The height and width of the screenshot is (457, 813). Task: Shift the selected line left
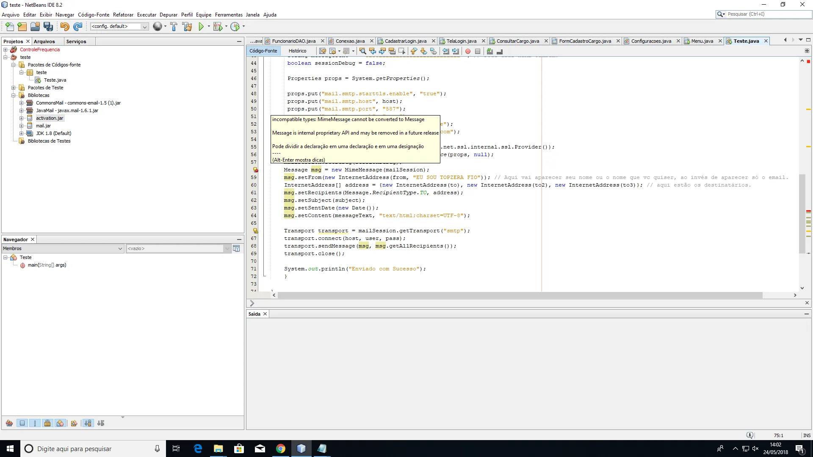[446, 51]
